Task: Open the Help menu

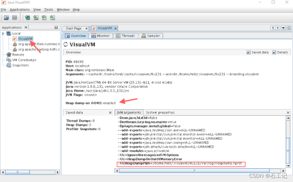Action: [76, 10]
